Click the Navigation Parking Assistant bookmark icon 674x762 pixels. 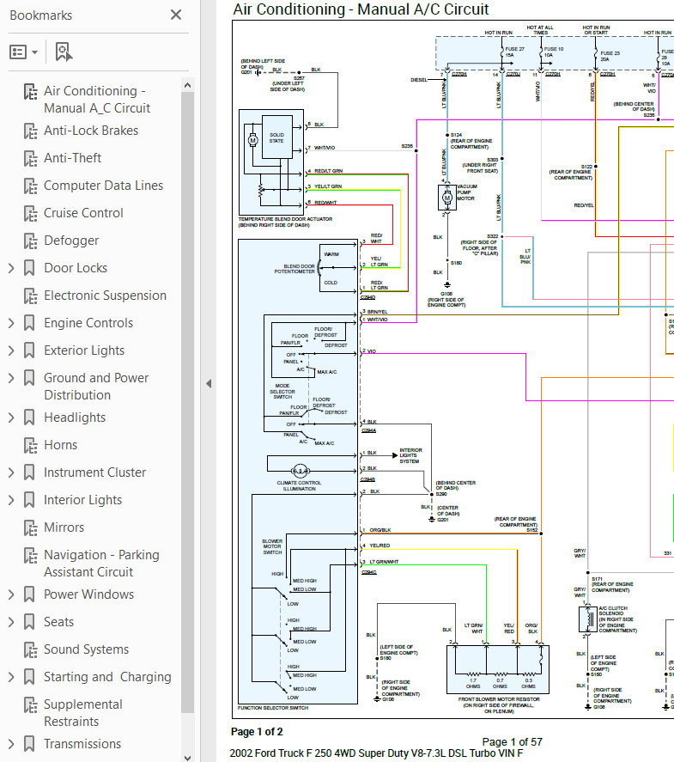(x=30, y=556)
